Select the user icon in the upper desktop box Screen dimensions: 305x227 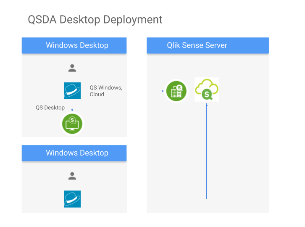click(x=72, y=68)
